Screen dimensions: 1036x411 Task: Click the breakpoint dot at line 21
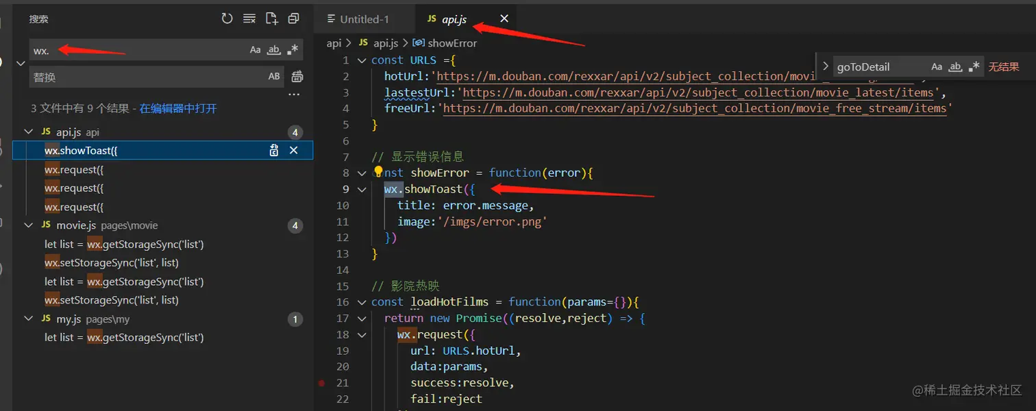[321, 383]
